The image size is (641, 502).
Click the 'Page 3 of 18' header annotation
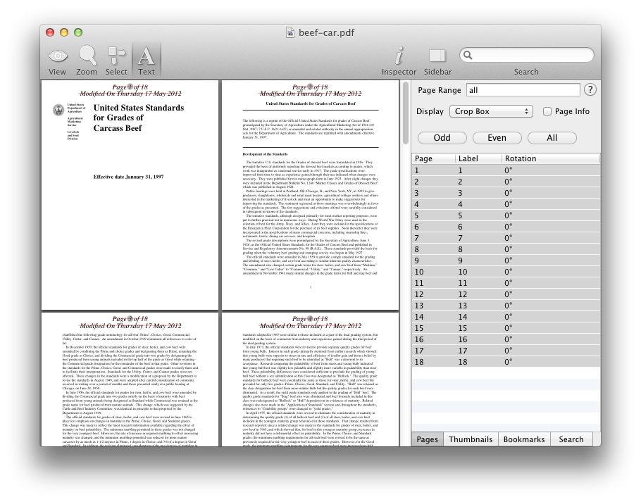tap(130, 319)
